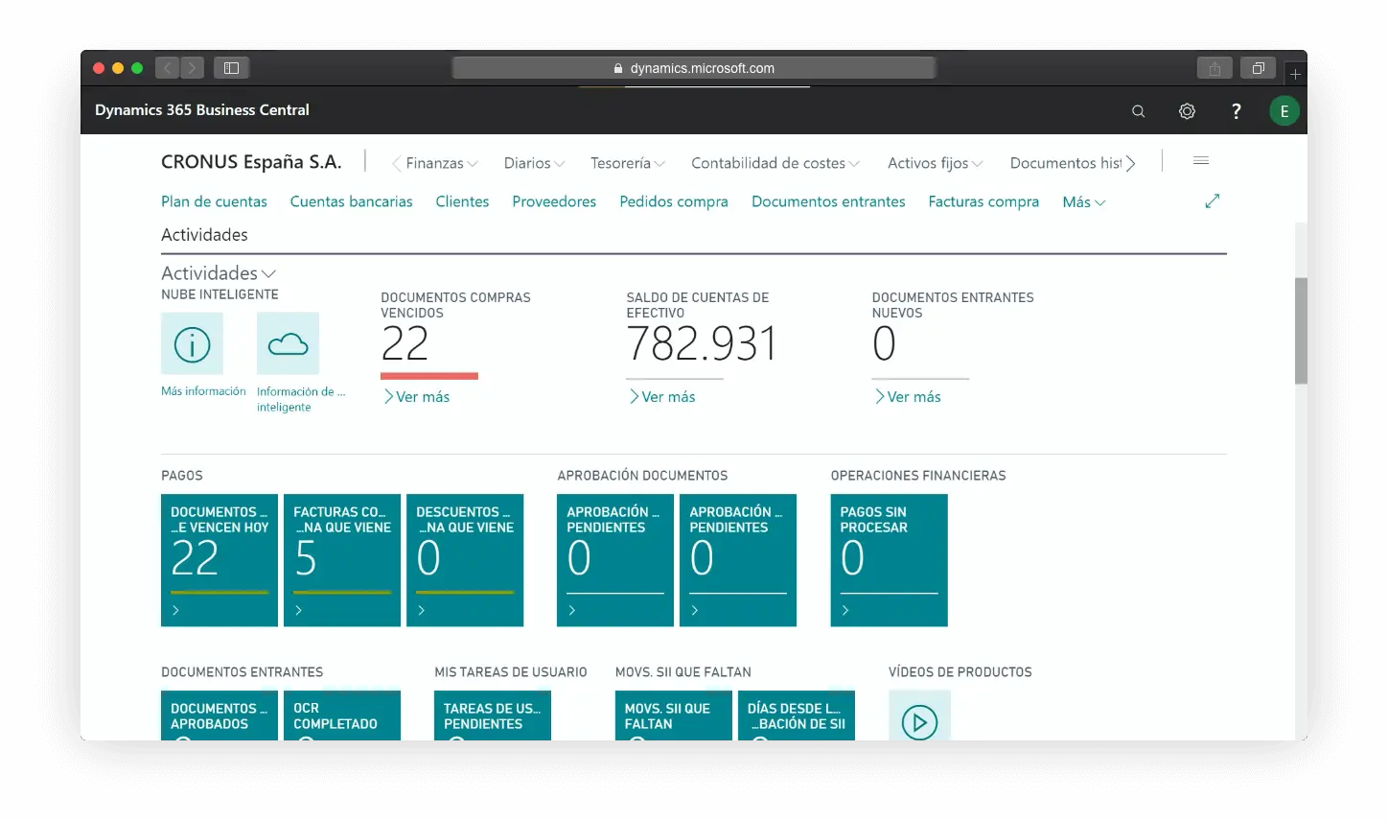
Task: Open the Pagos sin procesar tile
Action: click(889, 560)
